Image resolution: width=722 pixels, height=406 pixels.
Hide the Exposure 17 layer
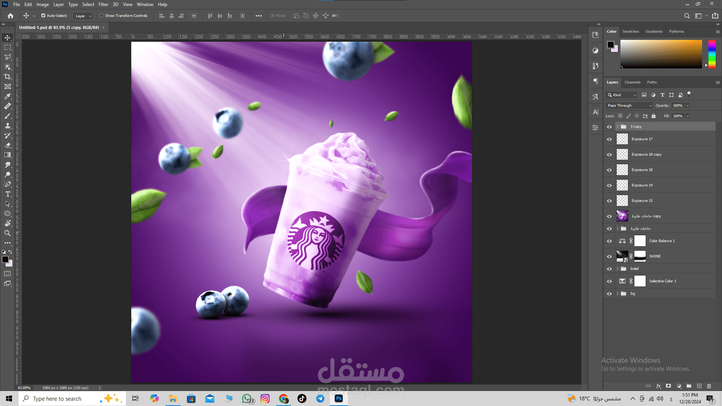(x=609, y=139)
